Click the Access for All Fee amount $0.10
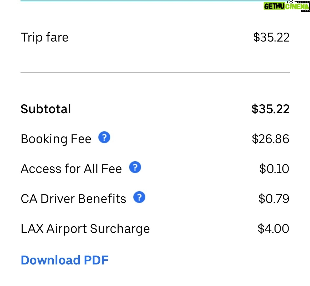 (274, 169)
